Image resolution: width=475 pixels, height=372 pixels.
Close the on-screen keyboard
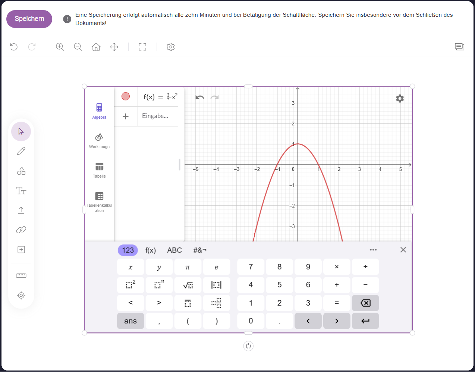403,250
